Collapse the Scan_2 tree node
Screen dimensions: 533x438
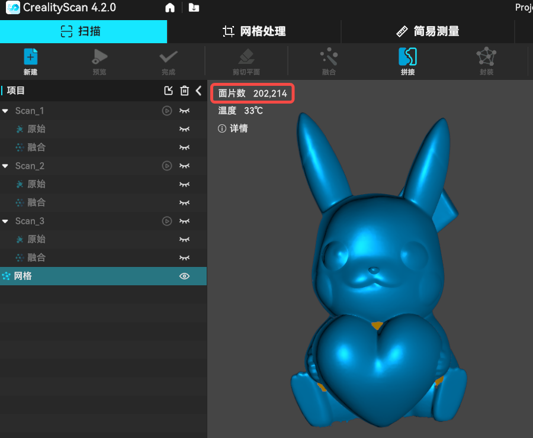5,166
